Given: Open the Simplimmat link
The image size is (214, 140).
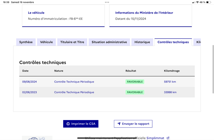Looking at the screenshot, I should tap(155, 138).
